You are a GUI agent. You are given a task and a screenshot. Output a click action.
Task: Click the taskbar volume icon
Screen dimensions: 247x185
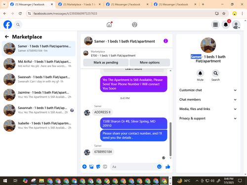tap(212, 181)
